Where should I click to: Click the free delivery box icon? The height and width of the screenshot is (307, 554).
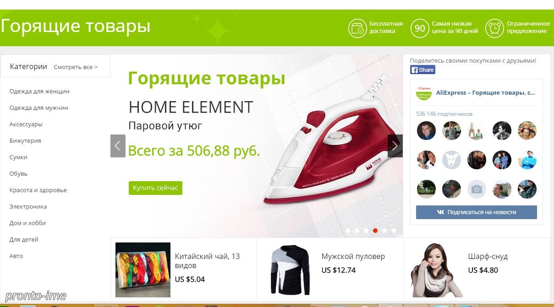pos(357,28)
